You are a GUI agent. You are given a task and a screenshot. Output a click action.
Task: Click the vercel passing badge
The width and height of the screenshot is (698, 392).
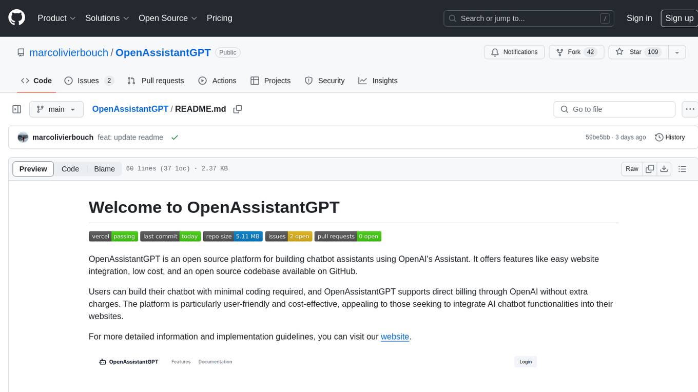click(113, 237)
